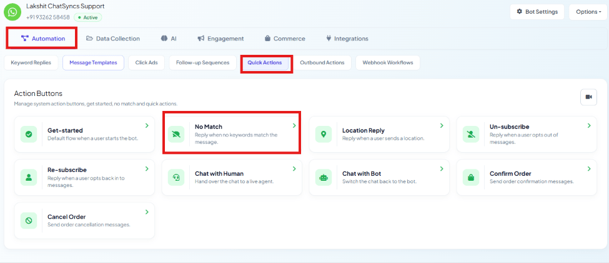The width and height of the screenshot is (609, 263).
Task: Switch to the Automation tab
Action: point(42,39)
